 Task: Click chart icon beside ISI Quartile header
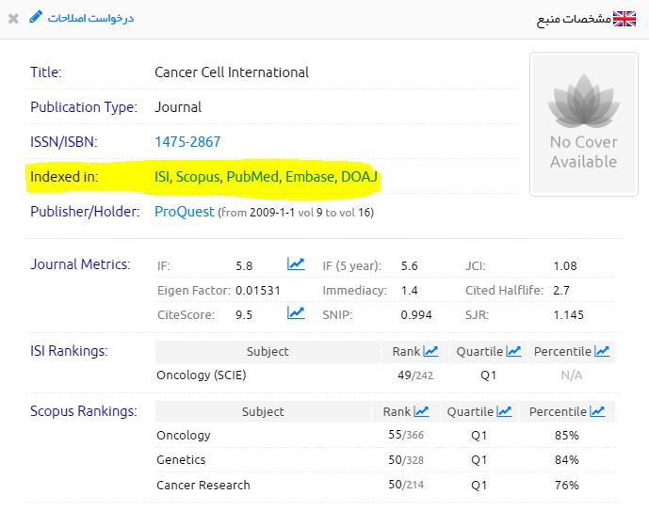[513, 351]
